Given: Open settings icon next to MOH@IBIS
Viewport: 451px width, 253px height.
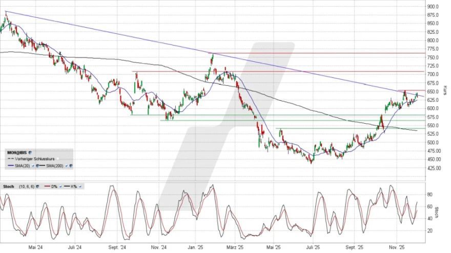Looking at the screenshot, I should (x=30, y=152).
